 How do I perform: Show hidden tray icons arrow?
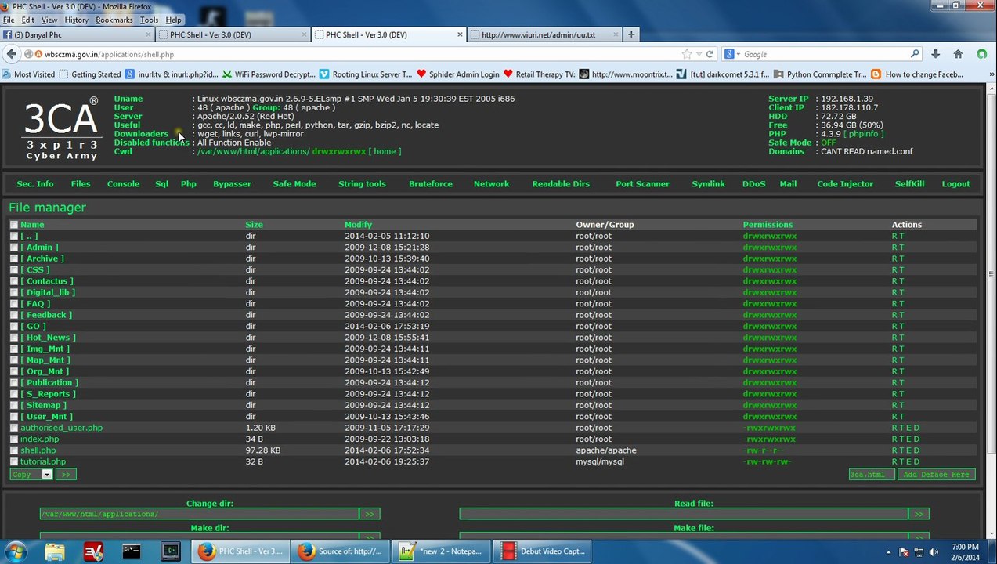(x=888, y=552)
